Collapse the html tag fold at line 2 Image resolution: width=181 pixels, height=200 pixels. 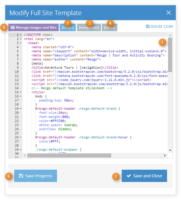tap(21, 39)
